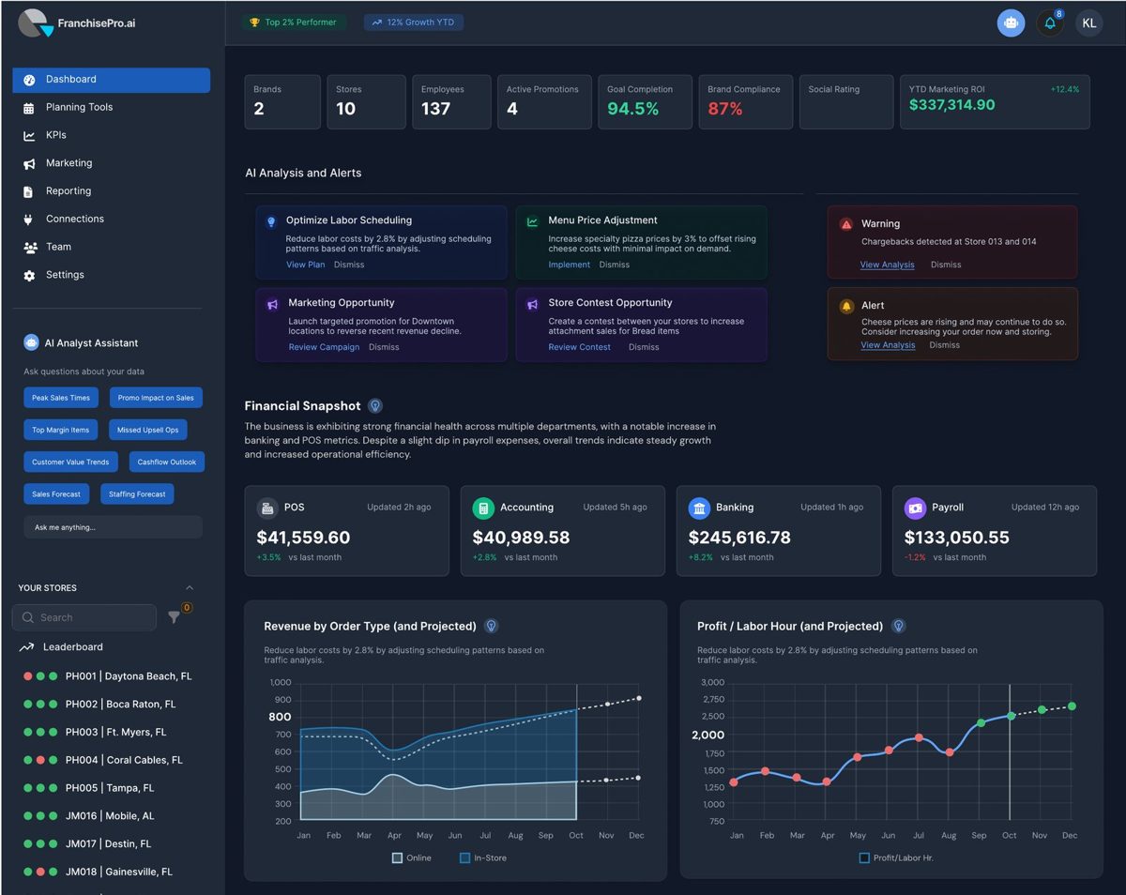The height and width of the screenshot is (895, 1126).
Task: Click the FranchisePro.ai logo icon
Action: 36,23
